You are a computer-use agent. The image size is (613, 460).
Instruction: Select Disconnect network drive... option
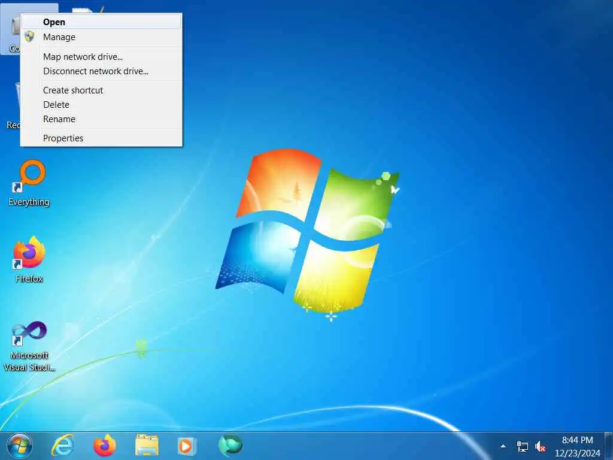[101, 71]
